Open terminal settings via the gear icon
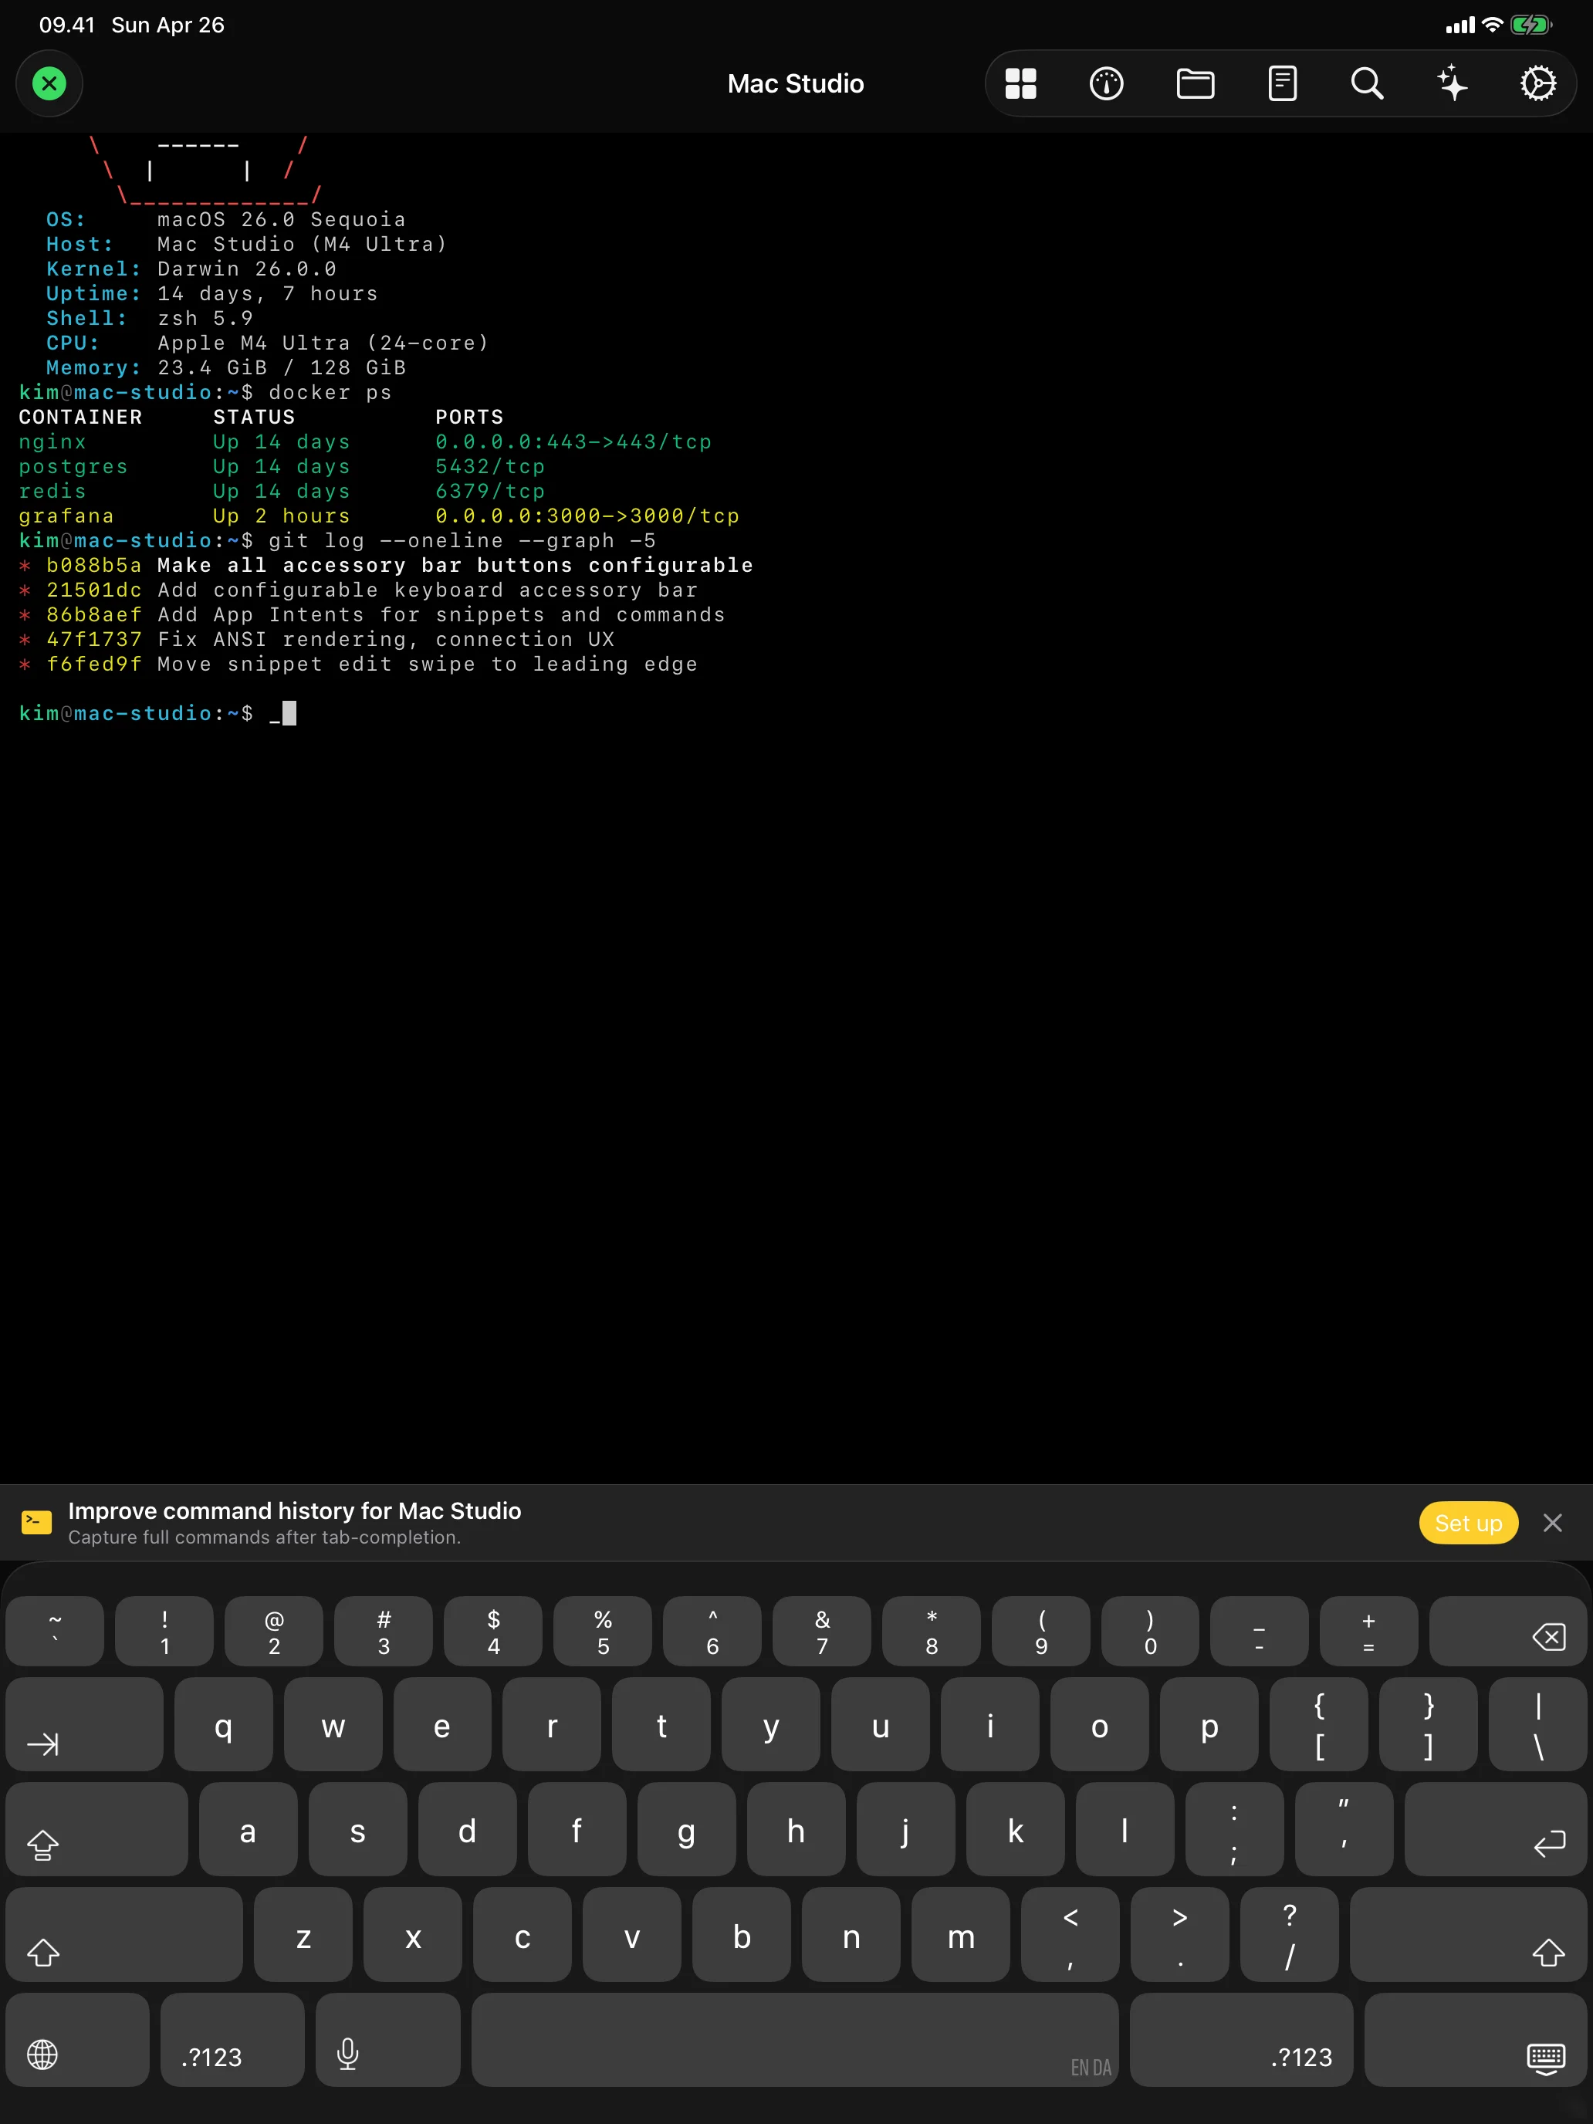This screenshot has width=1593, height=2124. (x=1538, y=83)
